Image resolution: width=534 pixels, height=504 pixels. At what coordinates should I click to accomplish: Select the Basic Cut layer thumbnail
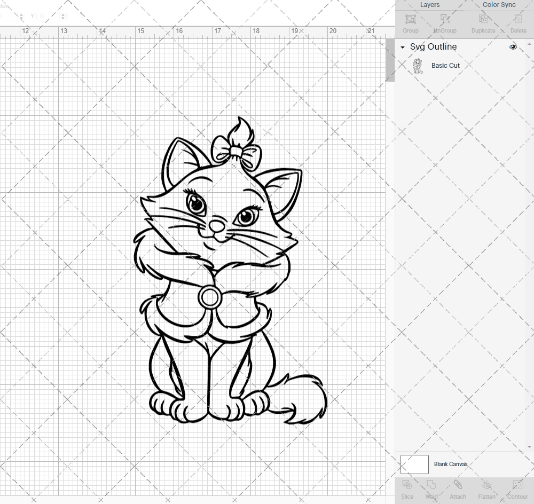click(418, 66)
